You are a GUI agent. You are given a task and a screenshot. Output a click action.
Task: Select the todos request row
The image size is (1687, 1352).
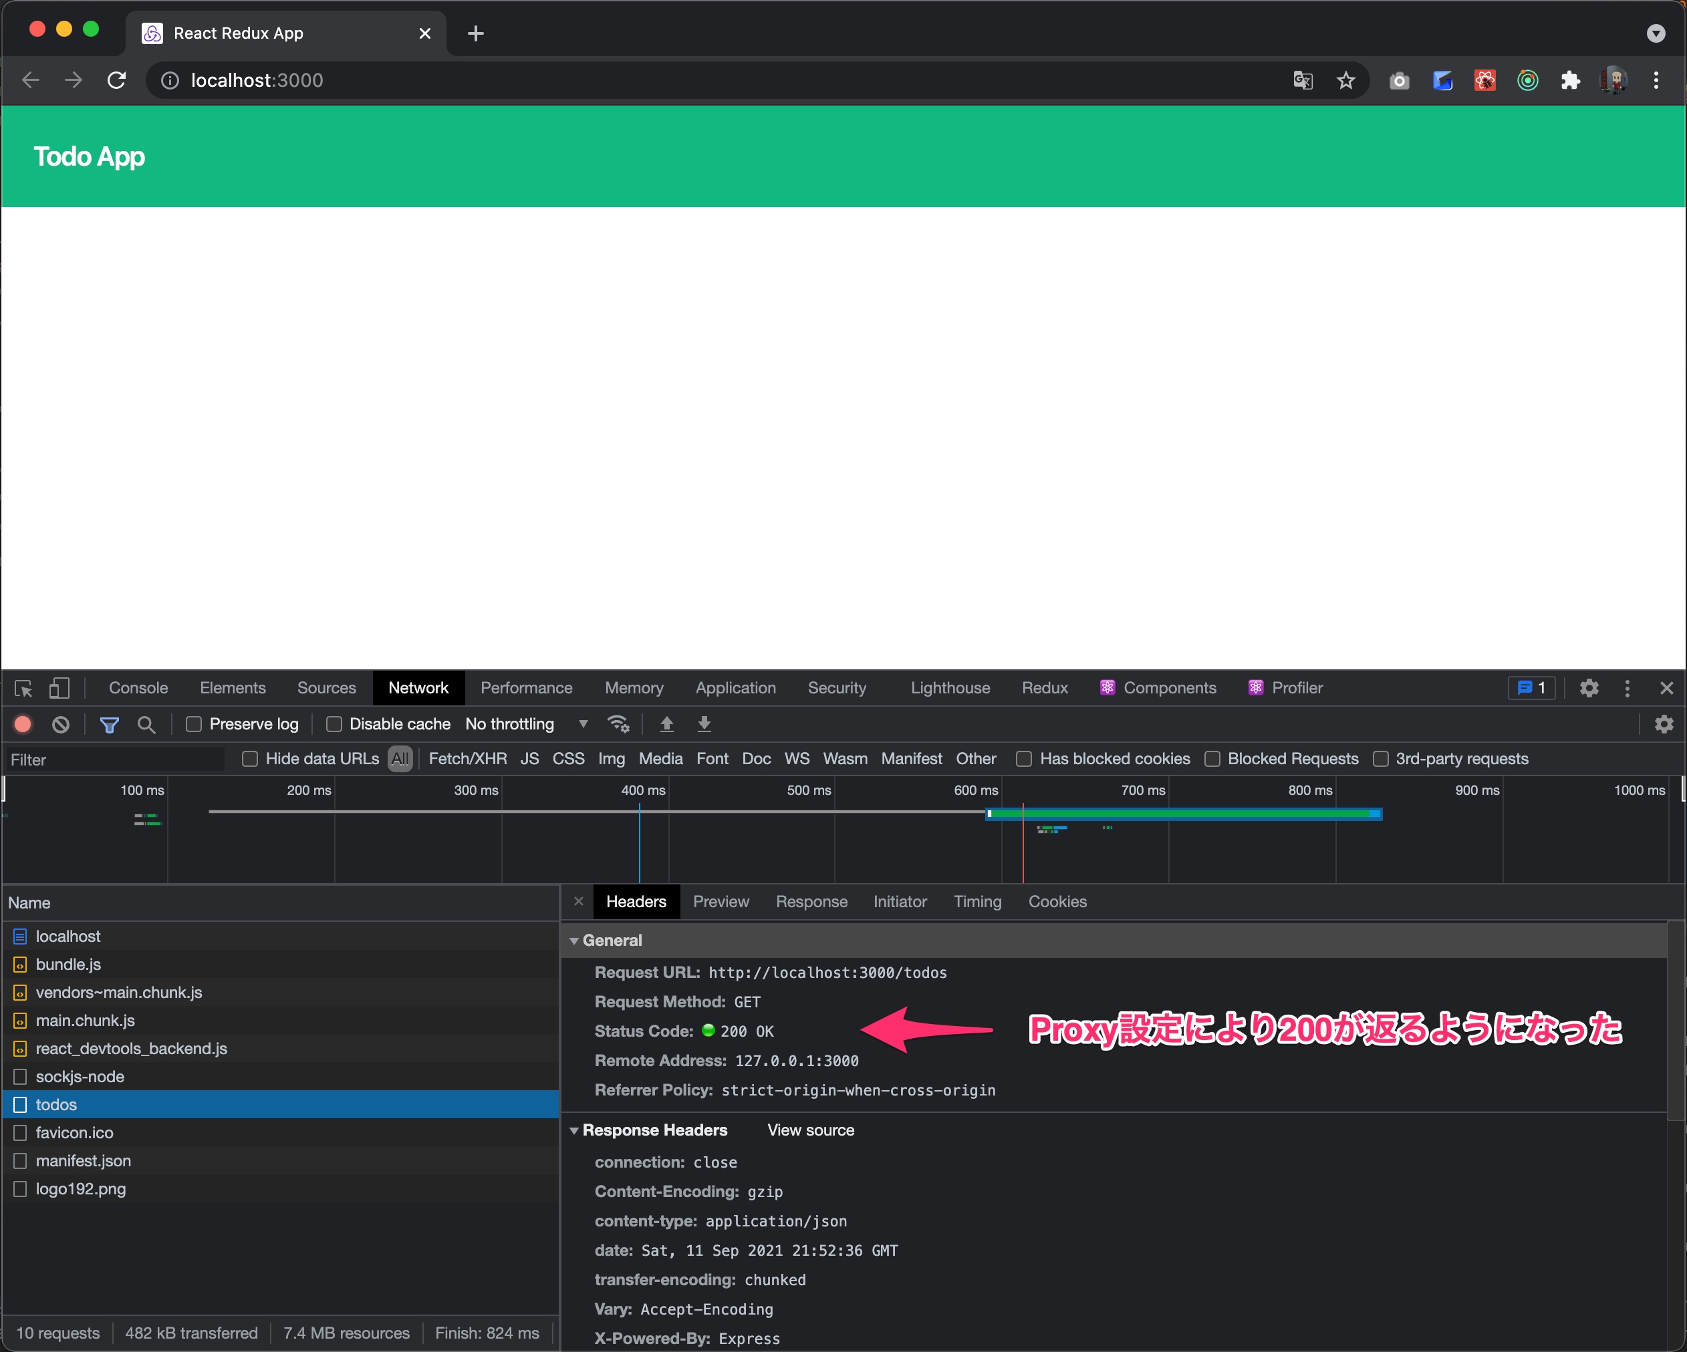280,1105
